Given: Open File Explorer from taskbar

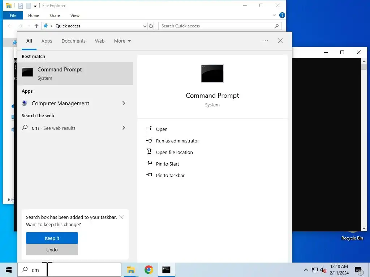Looking at the screenshot, I should (131, 270).
